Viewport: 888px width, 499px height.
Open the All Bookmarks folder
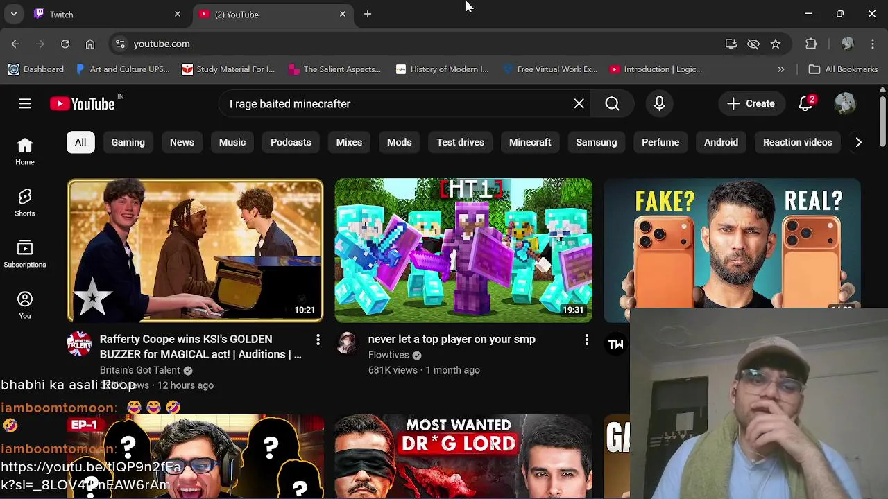coord(844,69)
